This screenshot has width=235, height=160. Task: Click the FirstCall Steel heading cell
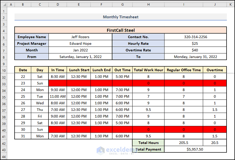pos(121,30)
